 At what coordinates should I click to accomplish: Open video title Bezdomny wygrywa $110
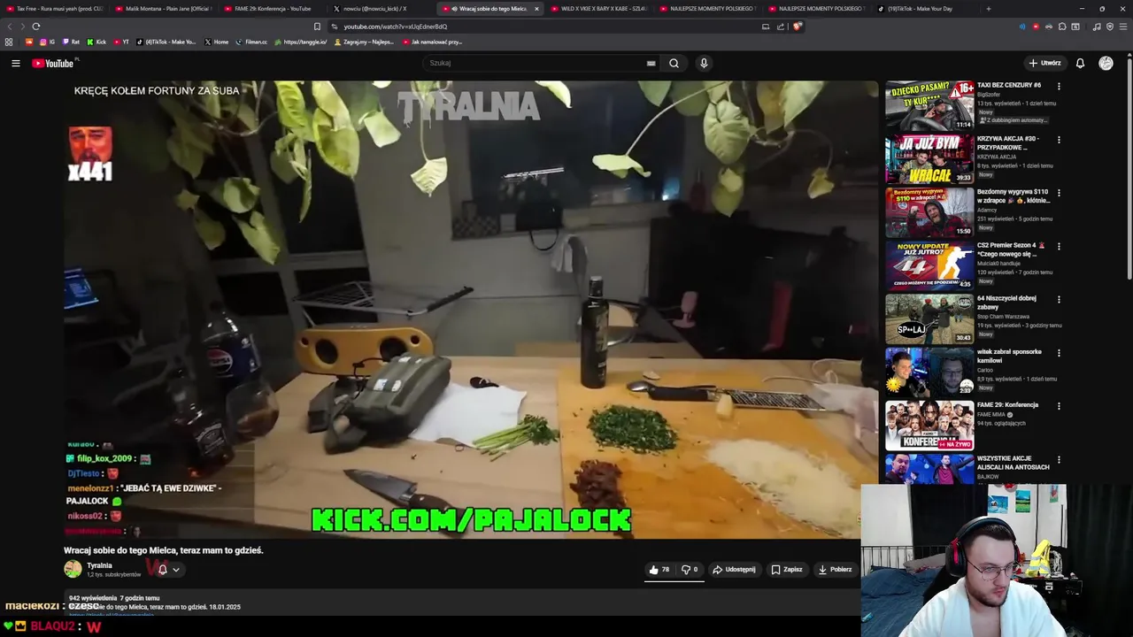1014,196
